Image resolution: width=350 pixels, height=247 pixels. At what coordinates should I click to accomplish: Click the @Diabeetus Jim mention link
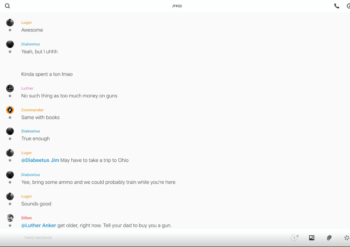point(40,160)
